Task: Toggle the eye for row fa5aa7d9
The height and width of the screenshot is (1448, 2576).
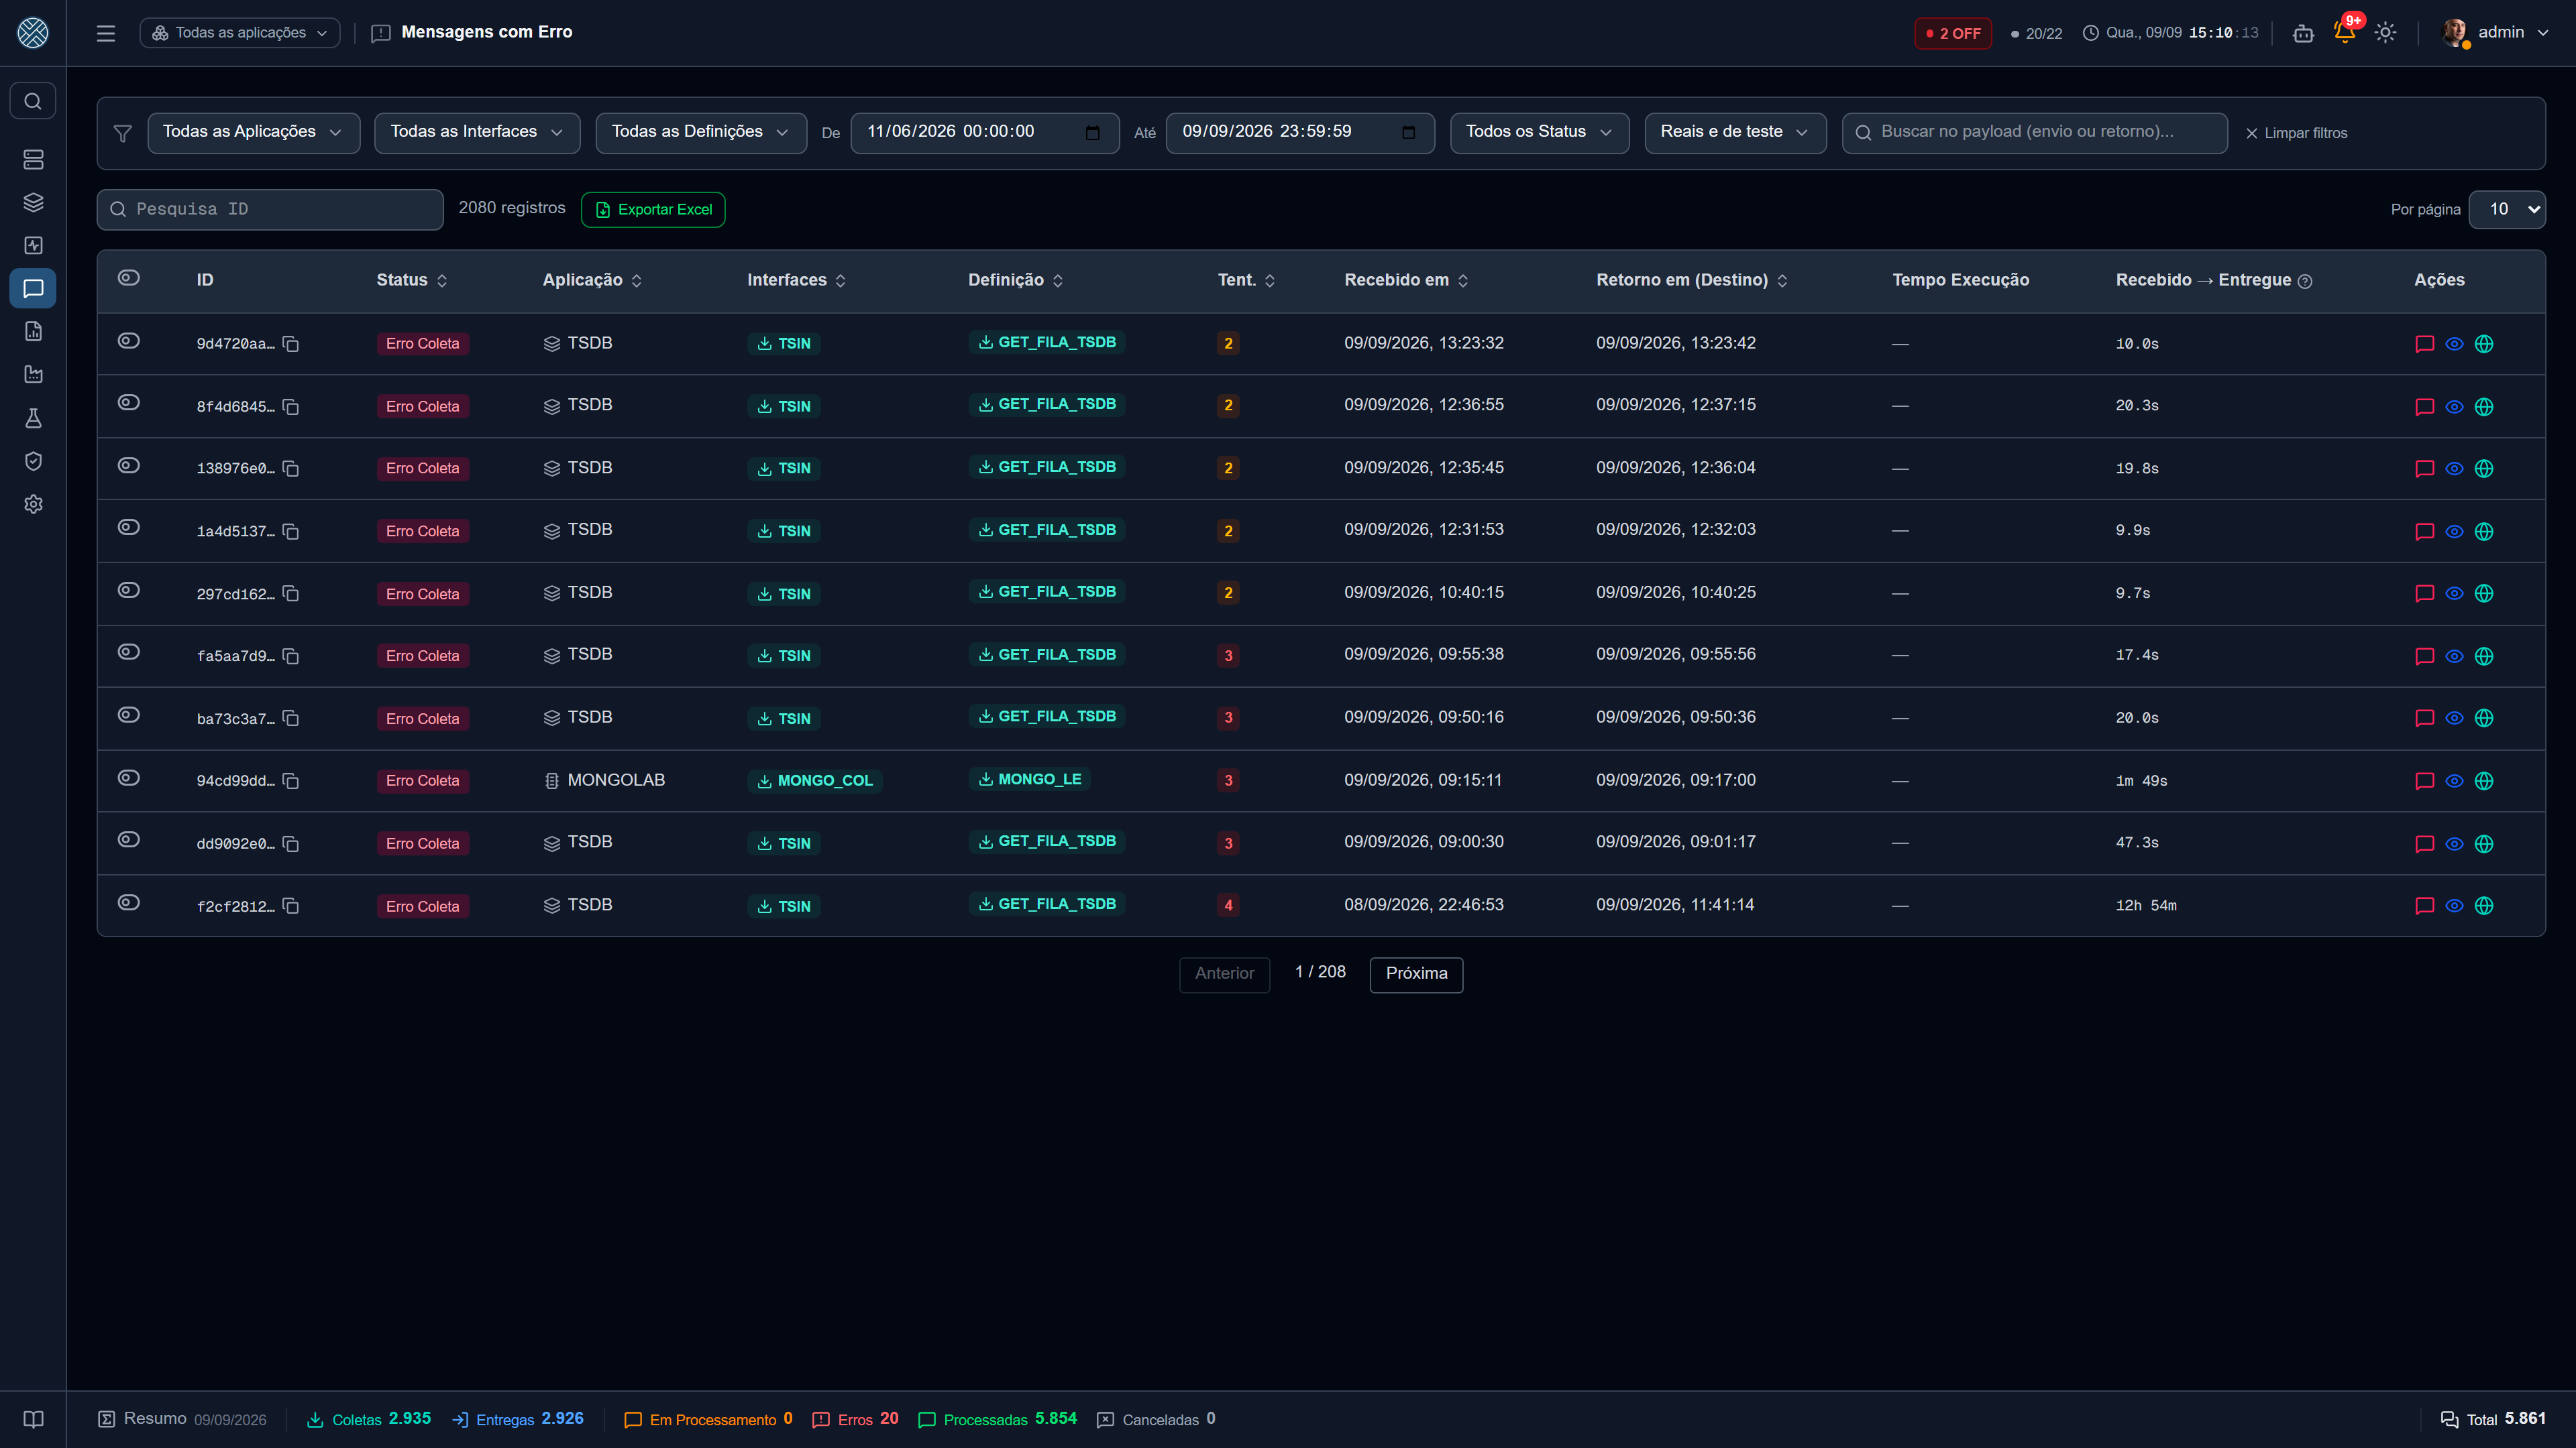Action: pyautogui.click(x=129, y=652)
